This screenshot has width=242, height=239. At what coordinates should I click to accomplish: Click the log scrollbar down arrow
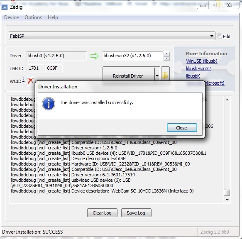click(227, 200)
